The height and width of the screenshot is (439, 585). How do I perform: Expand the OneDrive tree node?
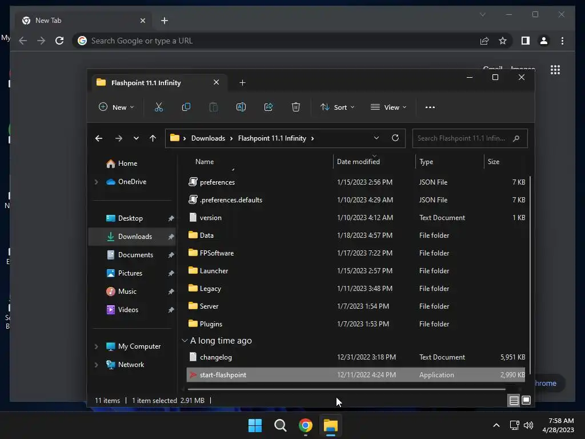pyautogui.click(x=96, y=182)
